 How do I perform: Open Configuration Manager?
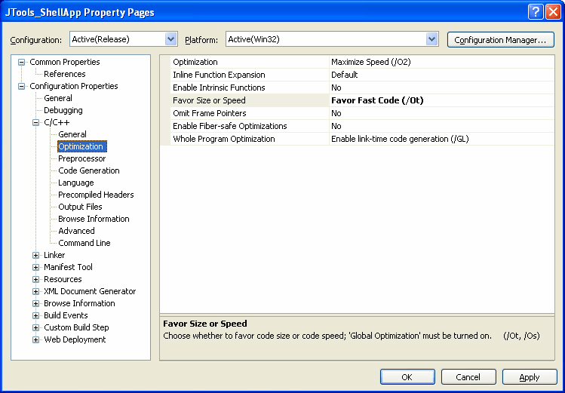[500, 40]
